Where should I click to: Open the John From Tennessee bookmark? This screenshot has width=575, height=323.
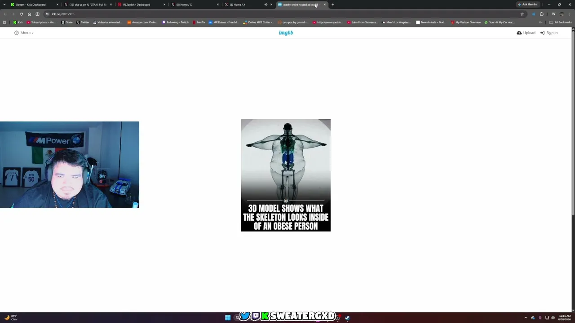[363, 22]
